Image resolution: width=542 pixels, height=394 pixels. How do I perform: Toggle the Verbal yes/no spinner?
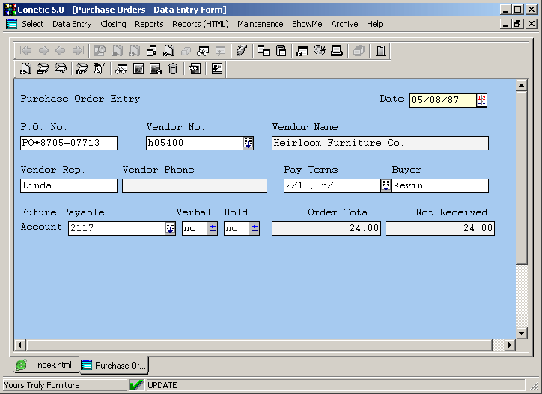click(212, 229)
